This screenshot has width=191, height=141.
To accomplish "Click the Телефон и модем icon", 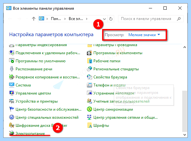I will click(x=90, y=85).
